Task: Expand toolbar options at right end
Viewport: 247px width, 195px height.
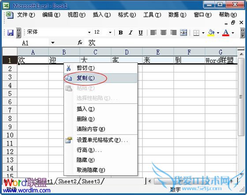Action: 243,33
